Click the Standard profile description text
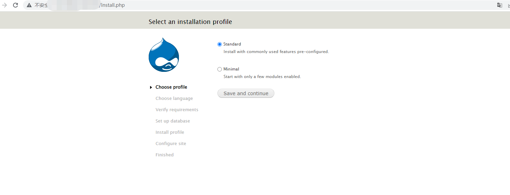The image size is (510, 195). (x=276, y=52)
